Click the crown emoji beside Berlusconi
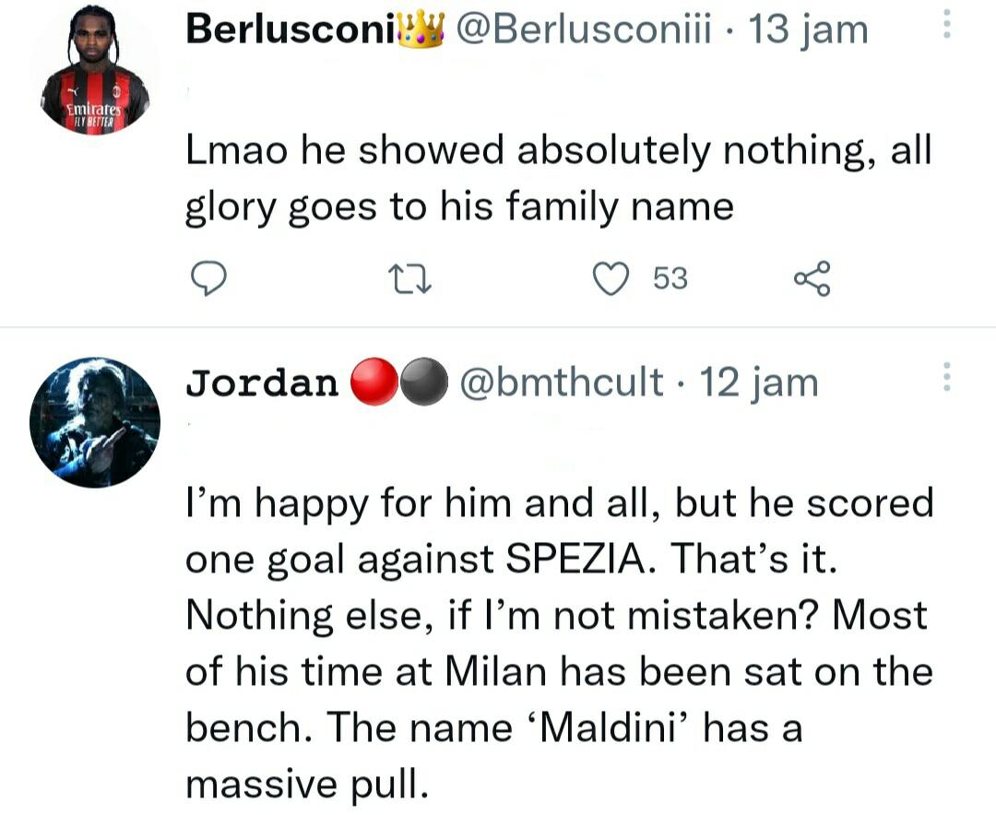 point(422,30)
